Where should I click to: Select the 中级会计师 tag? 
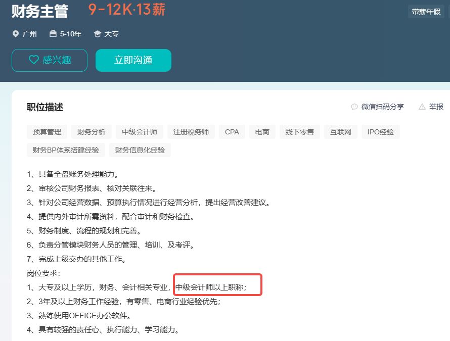pos(140,131)
